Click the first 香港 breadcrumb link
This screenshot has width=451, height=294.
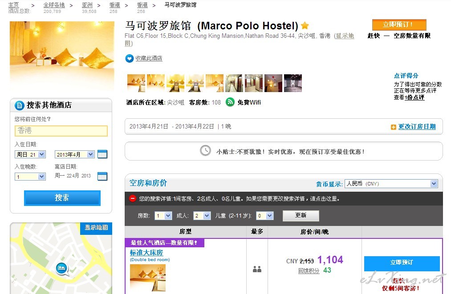[x=115, y=5]
